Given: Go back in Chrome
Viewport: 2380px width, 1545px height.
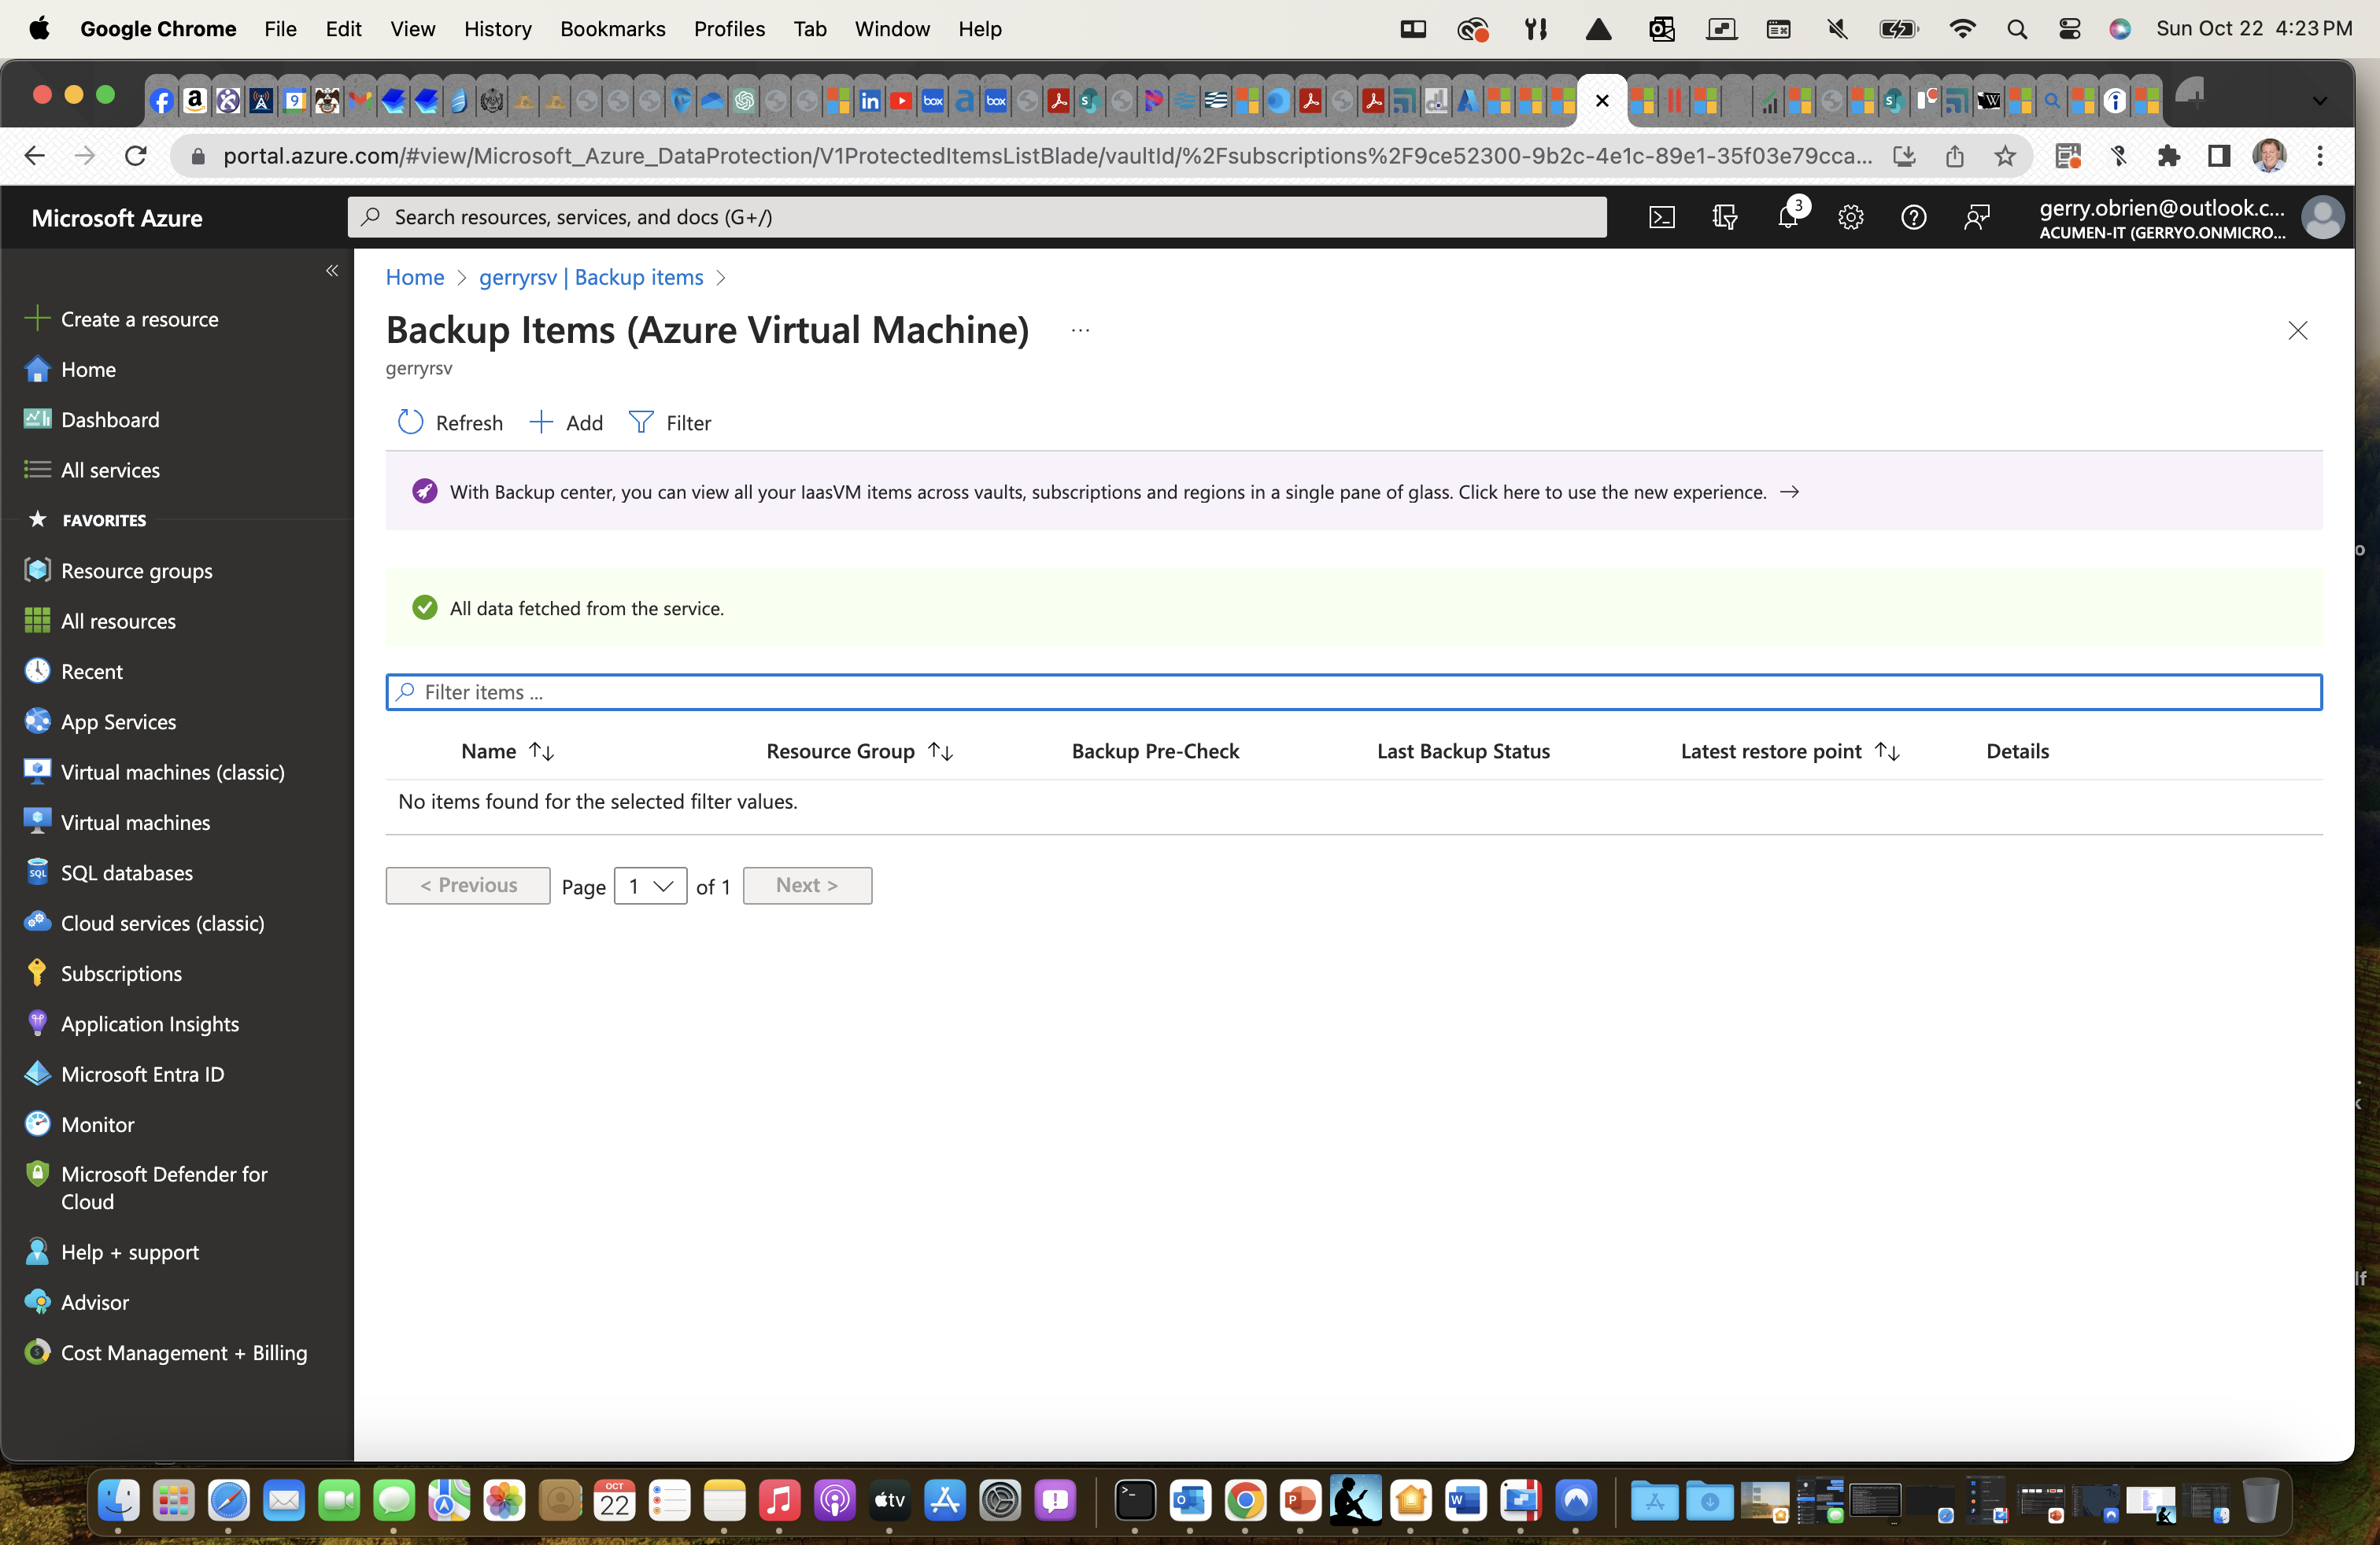Looking at the screenshot, I should tap(35, 156).
